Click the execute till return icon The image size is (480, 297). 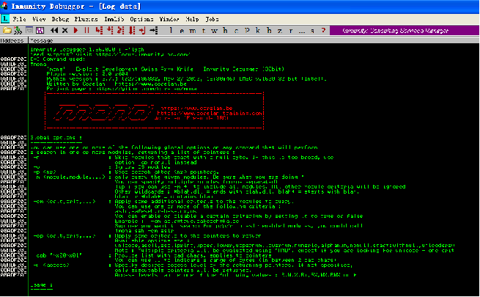[x=142, y=30]
